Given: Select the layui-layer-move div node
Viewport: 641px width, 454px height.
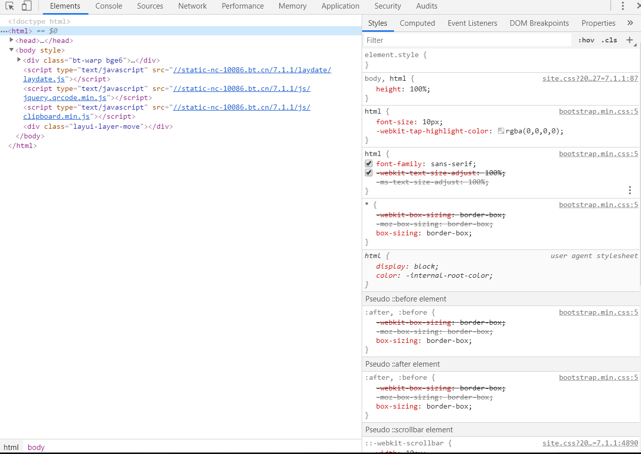Looking at the screenshot, I should [x=98, y=127].
